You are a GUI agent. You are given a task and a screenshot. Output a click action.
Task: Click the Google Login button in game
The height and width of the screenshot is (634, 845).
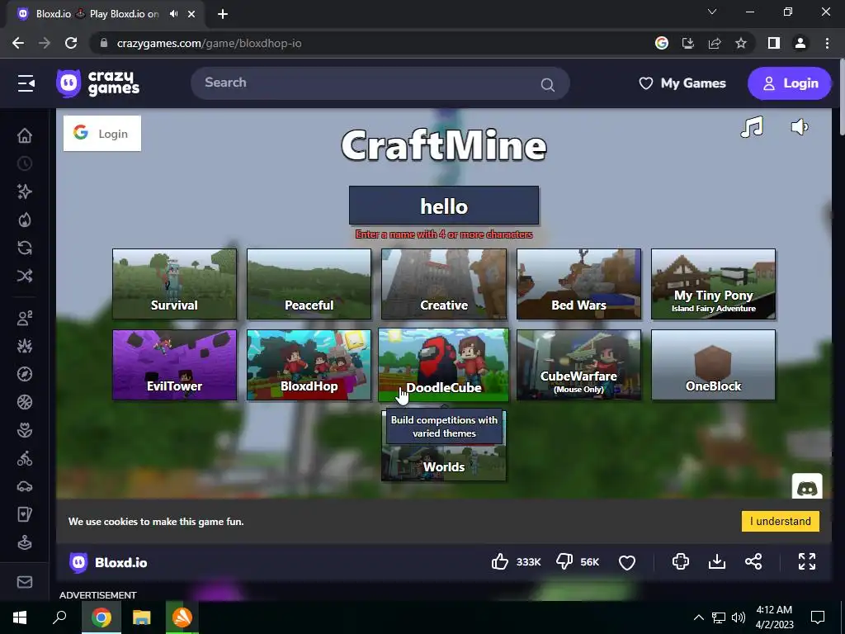tap(102, 133)
